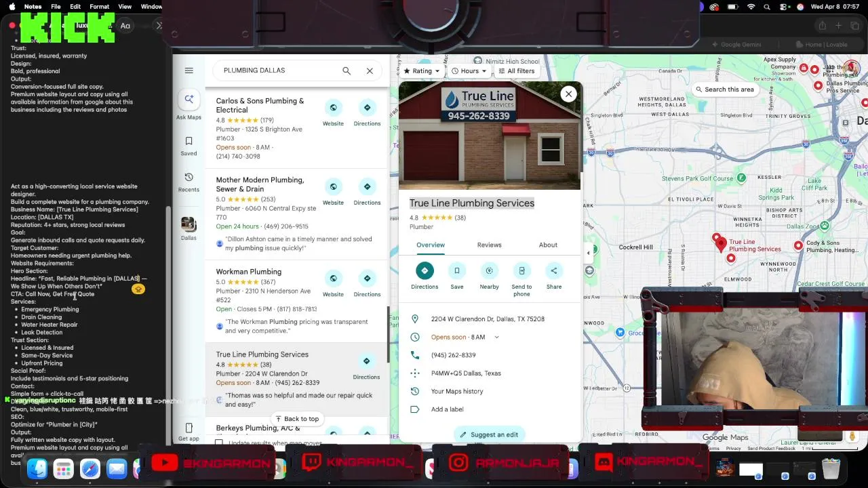Toggle Update results when map moves checkbox
Viewport: 868px width, 488px height.
218,443
